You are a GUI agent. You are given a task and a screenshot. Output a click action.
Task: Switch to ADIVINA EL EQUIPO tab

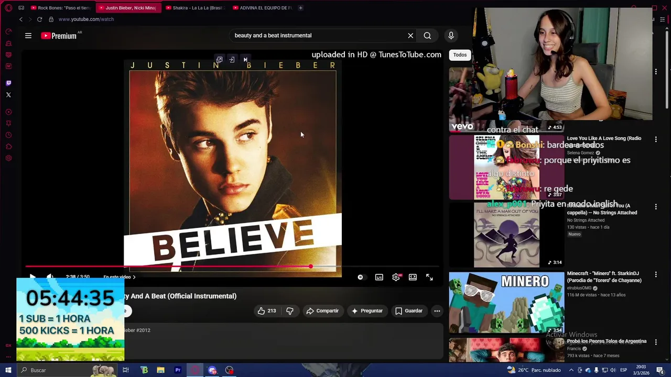coord(263,8)
